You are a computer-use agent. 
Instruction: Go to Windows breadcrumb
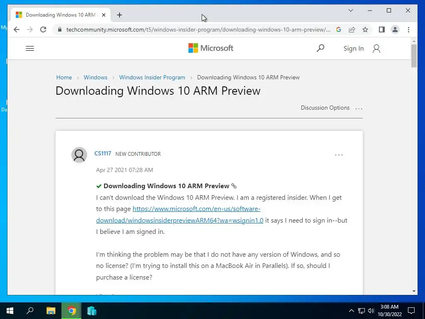pyautogui.click(x=95, y=77)
